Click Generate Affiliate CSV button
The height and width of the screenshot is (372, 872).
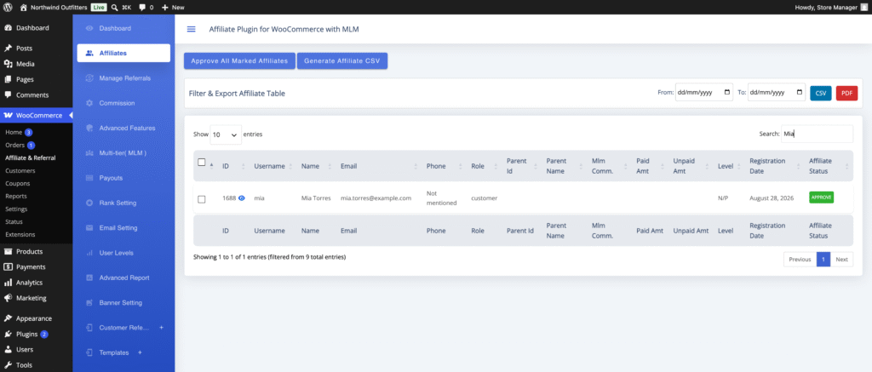pyautogui.click(x=342, y=61)
